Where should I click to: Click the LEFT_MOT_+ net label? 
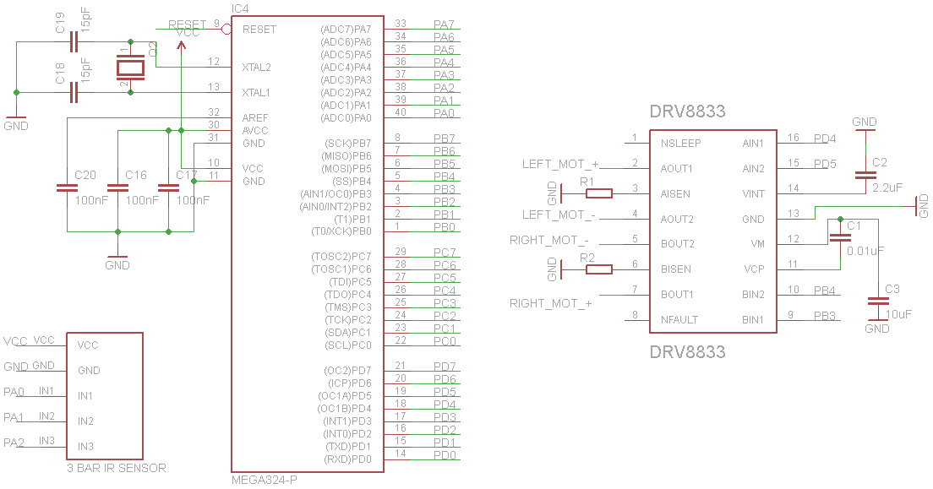point(560,164)
